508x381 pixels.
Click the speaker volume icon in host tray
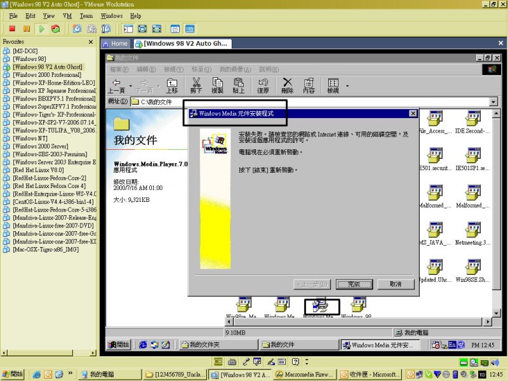[x=495, y=362]
